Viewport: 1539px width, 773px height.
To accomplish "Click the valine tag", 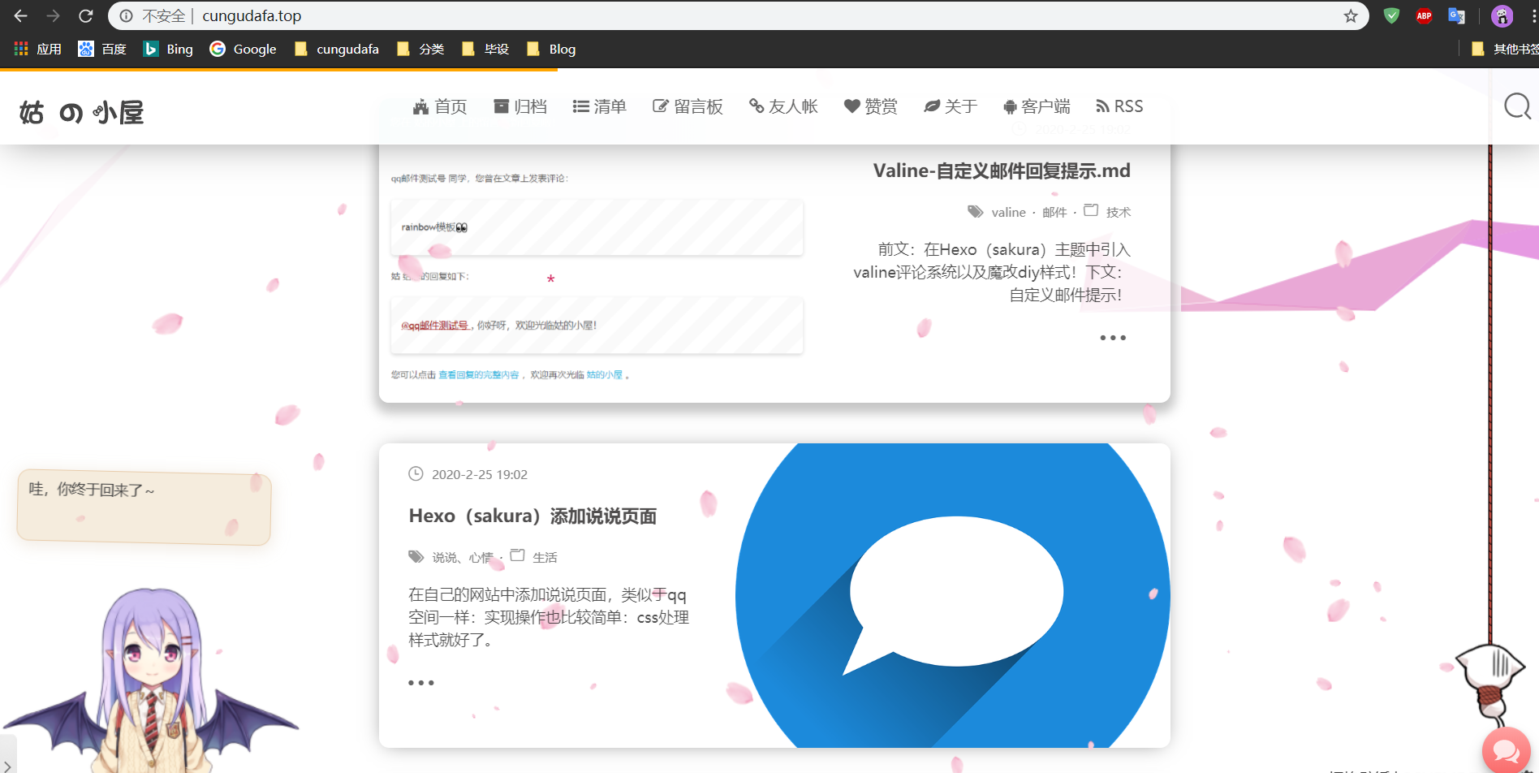I will coord(1008,212).
